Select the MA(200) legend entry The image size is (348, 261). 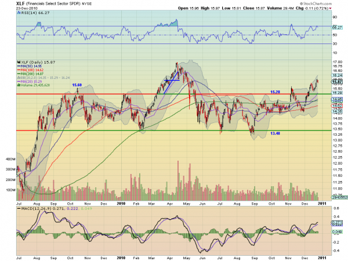(30, 74)
